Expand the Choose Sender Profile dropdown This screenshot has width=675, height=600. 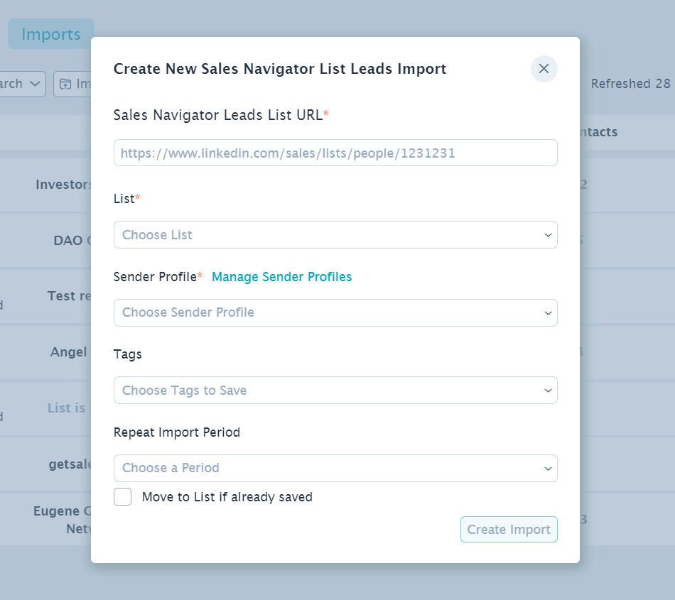335,312
